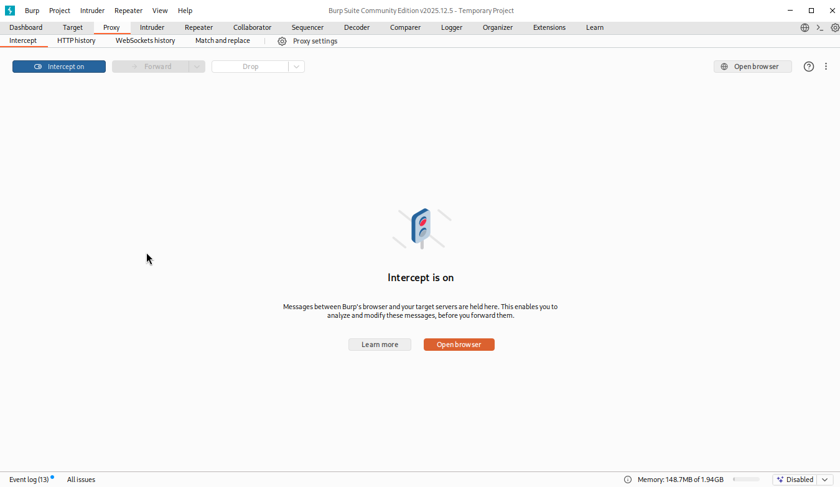
Task: Open the settings gear in the top-right corner
Action: [835, 27]
